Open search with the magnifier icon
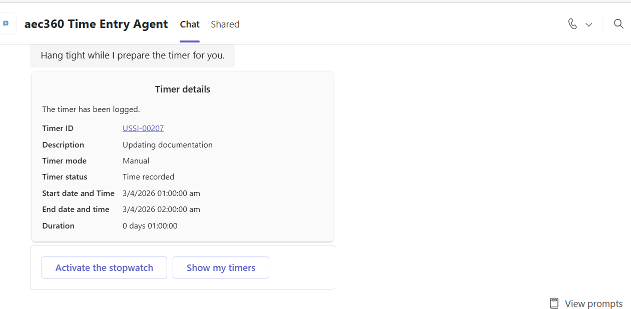 click(618, 24)
